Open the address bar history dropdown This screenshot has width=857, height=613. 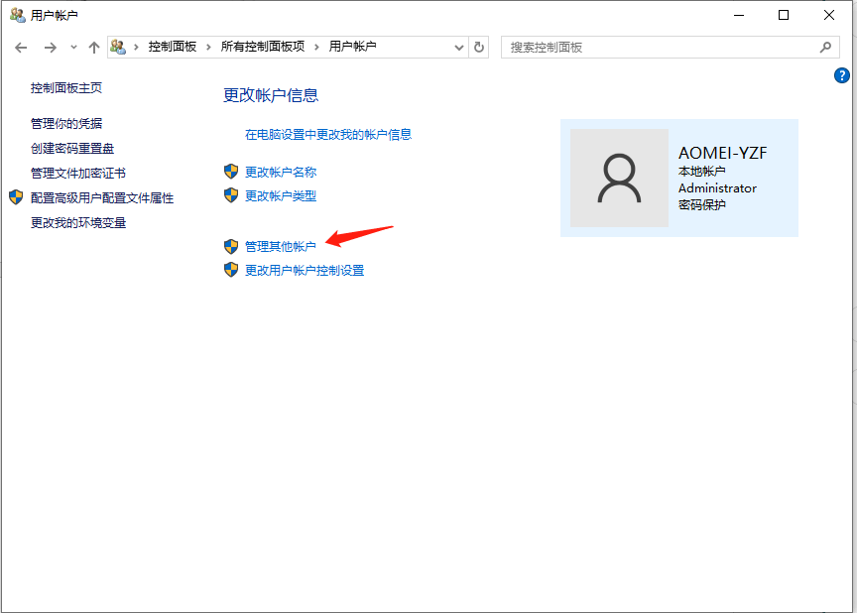click(458, 47)
